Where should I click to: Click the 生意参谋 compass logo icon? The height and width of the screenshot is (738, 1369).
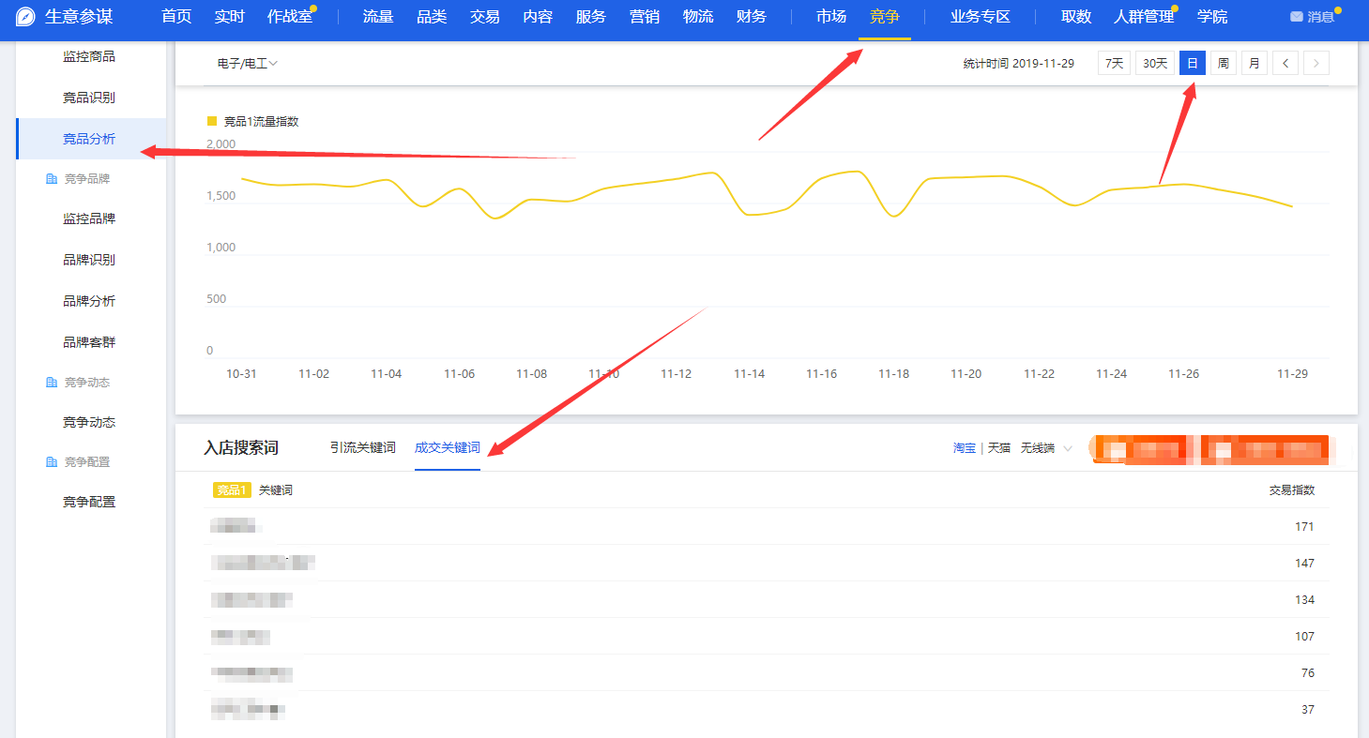click(x=25, y=17)
